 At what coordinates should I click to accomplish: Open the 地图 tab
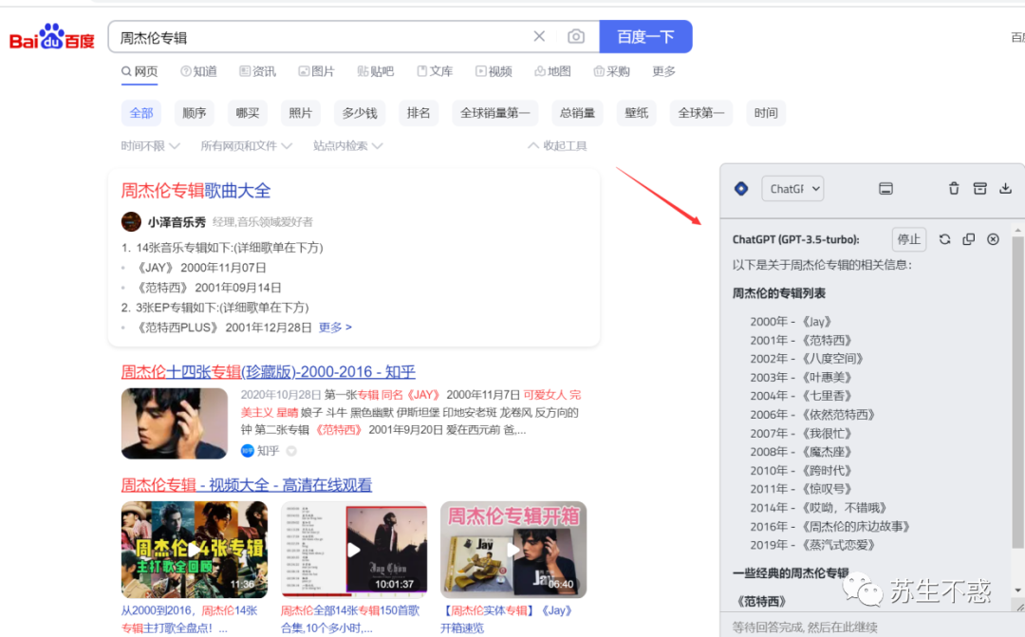coord(553,71)
